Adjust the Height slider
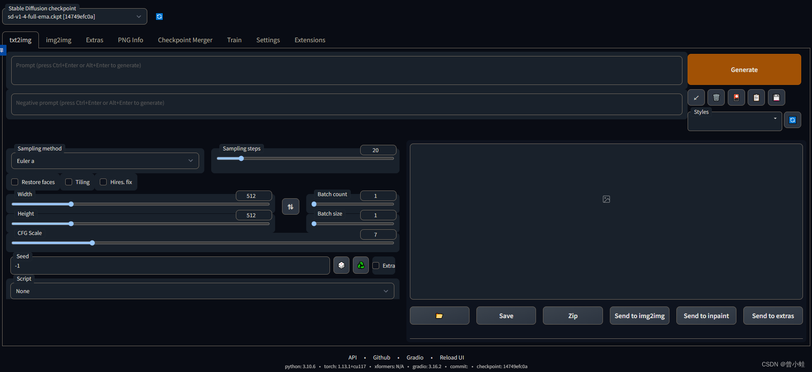Image resolution: width=812 pixels, height=372 pixels. point(140,224)
